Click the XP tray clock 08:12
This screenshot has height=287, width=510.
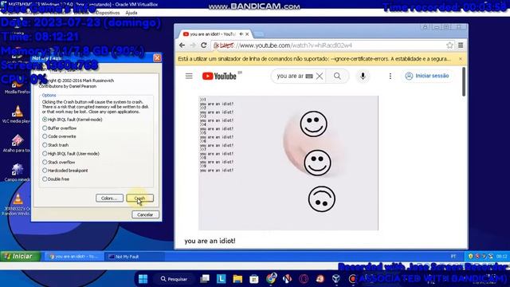click(x=501, y=257)
